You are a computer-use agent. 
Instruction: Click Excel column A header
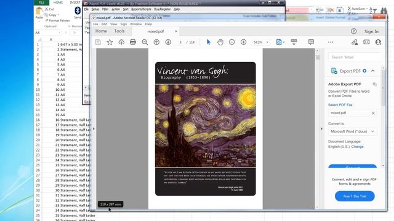coord(50,39)
